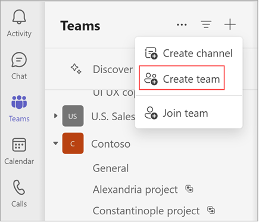Expand the U.S. Sales team arrow
This screenshot has width=259, height=222.
tap(56, 115)
